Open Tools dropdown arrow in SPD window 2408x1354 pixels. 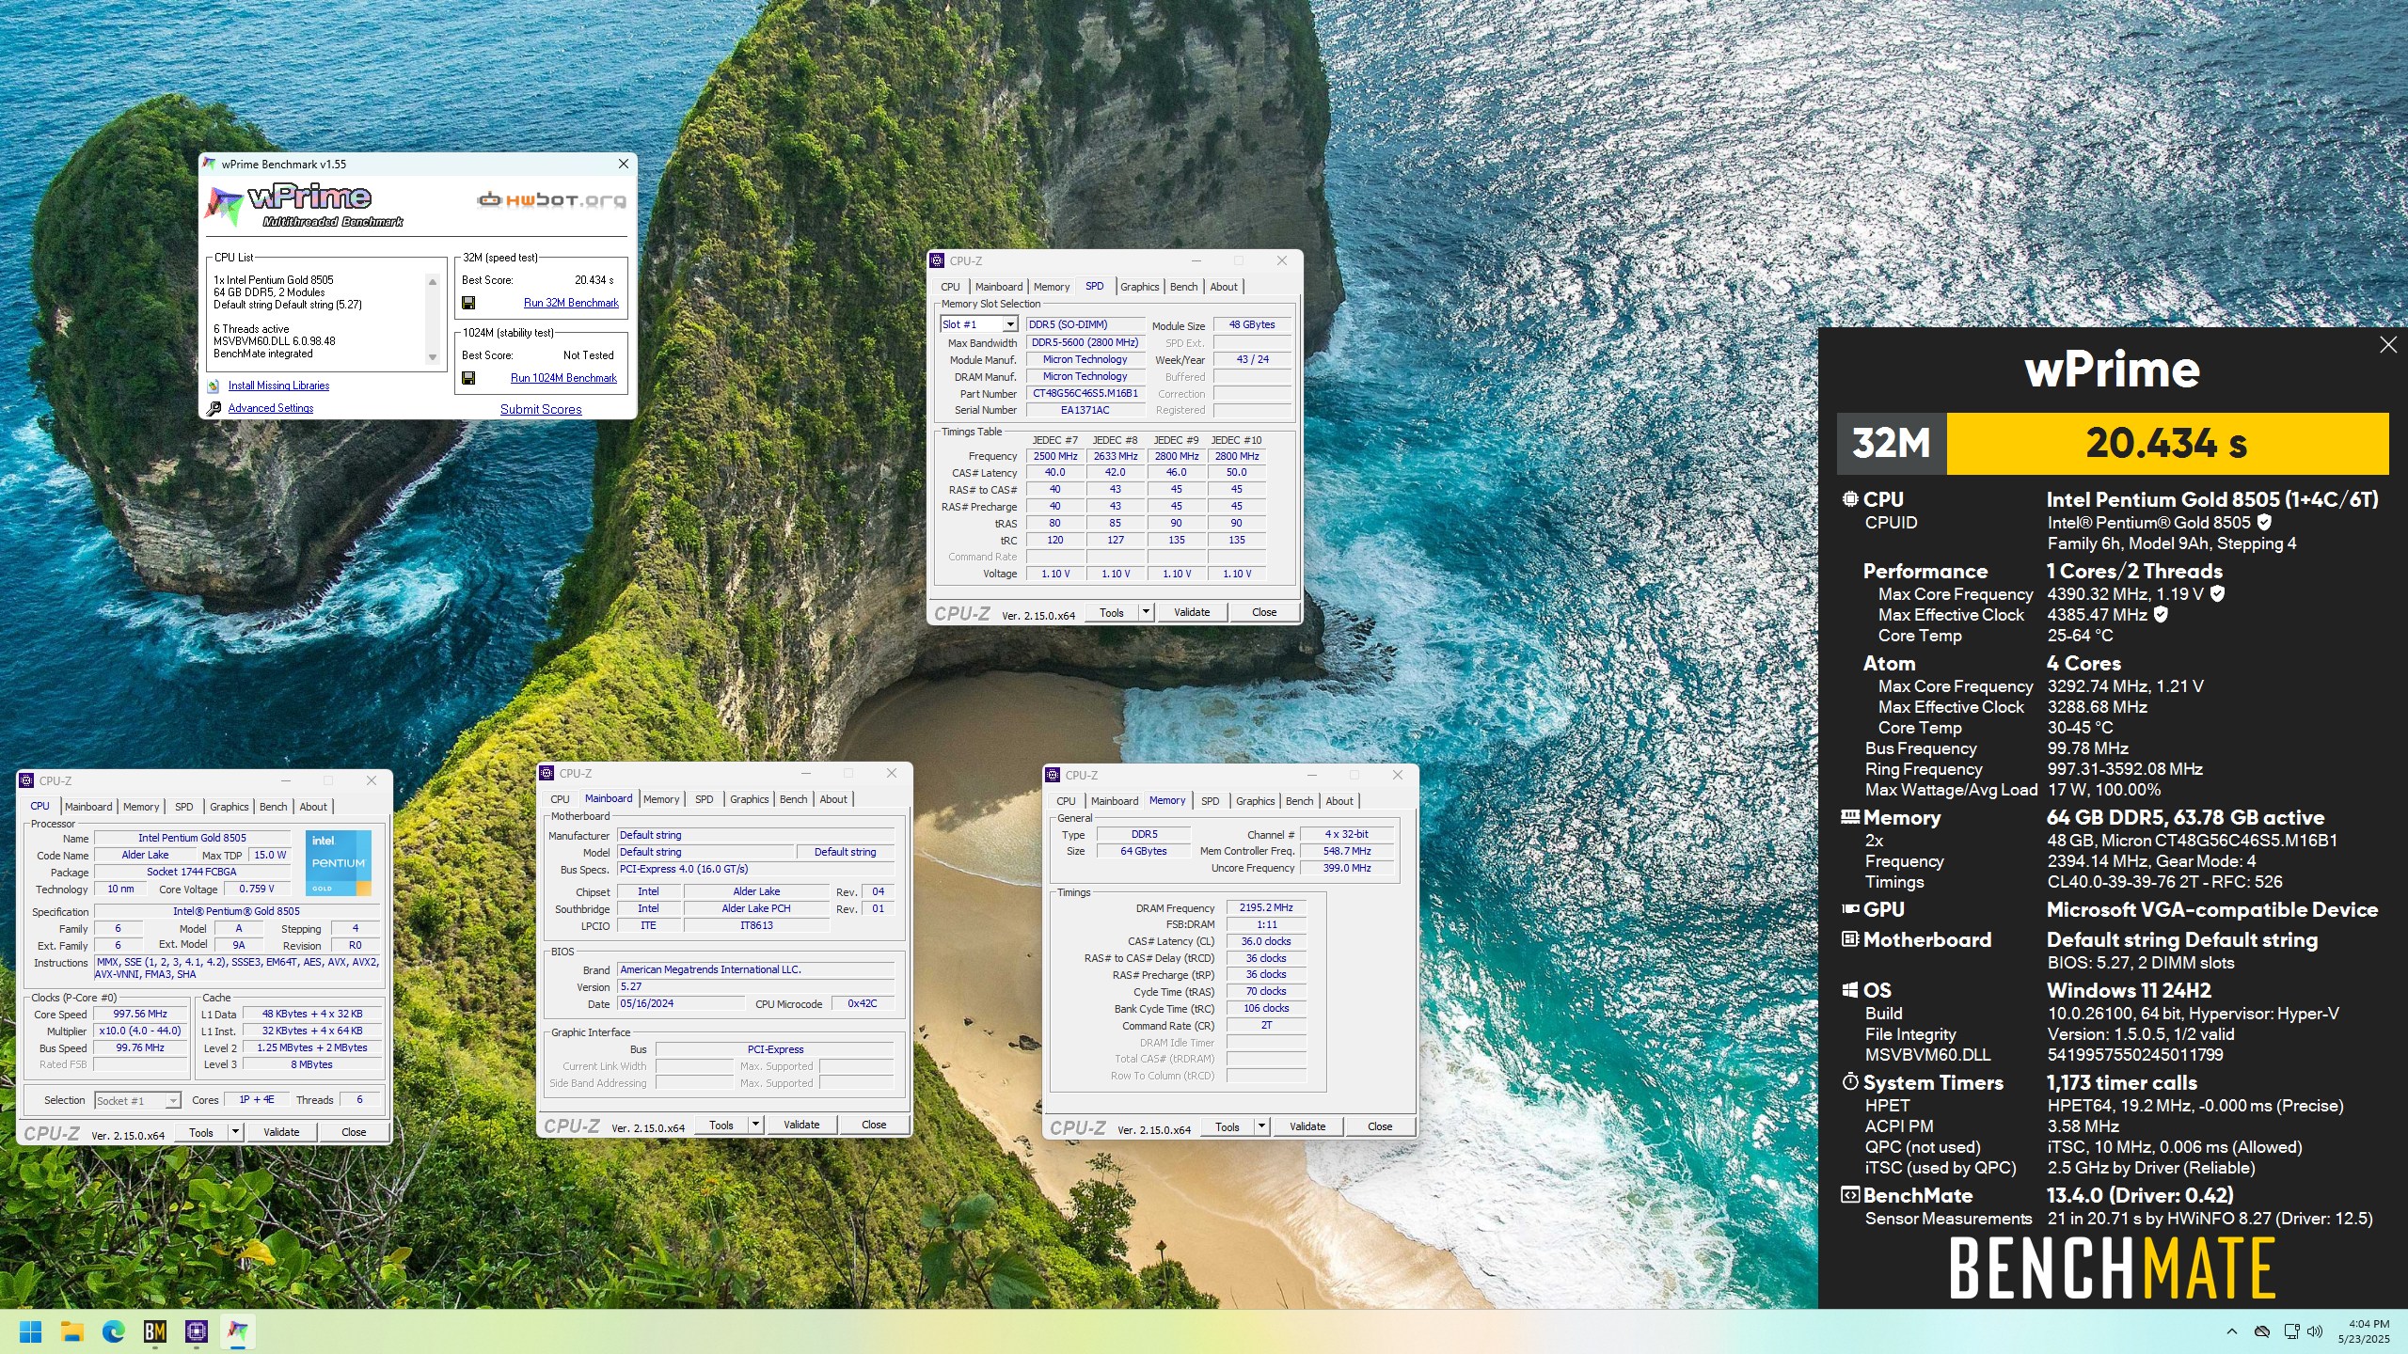point(1146,612)
